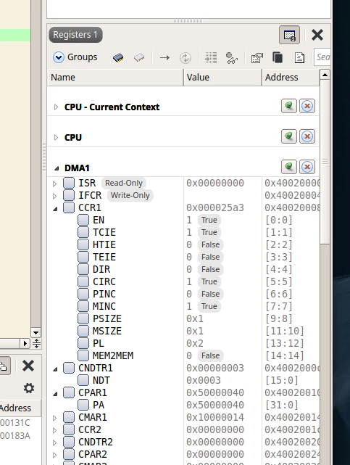This screenshot has width=350, height=465.
Task: Click the Value column header
Action: point(222,78)
